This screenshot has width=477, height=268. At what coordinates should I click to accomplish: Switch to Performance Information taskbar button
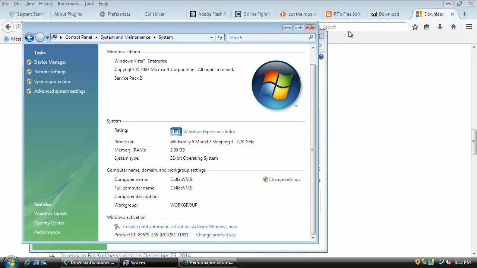pyautogui.click(x=208, y=262)
